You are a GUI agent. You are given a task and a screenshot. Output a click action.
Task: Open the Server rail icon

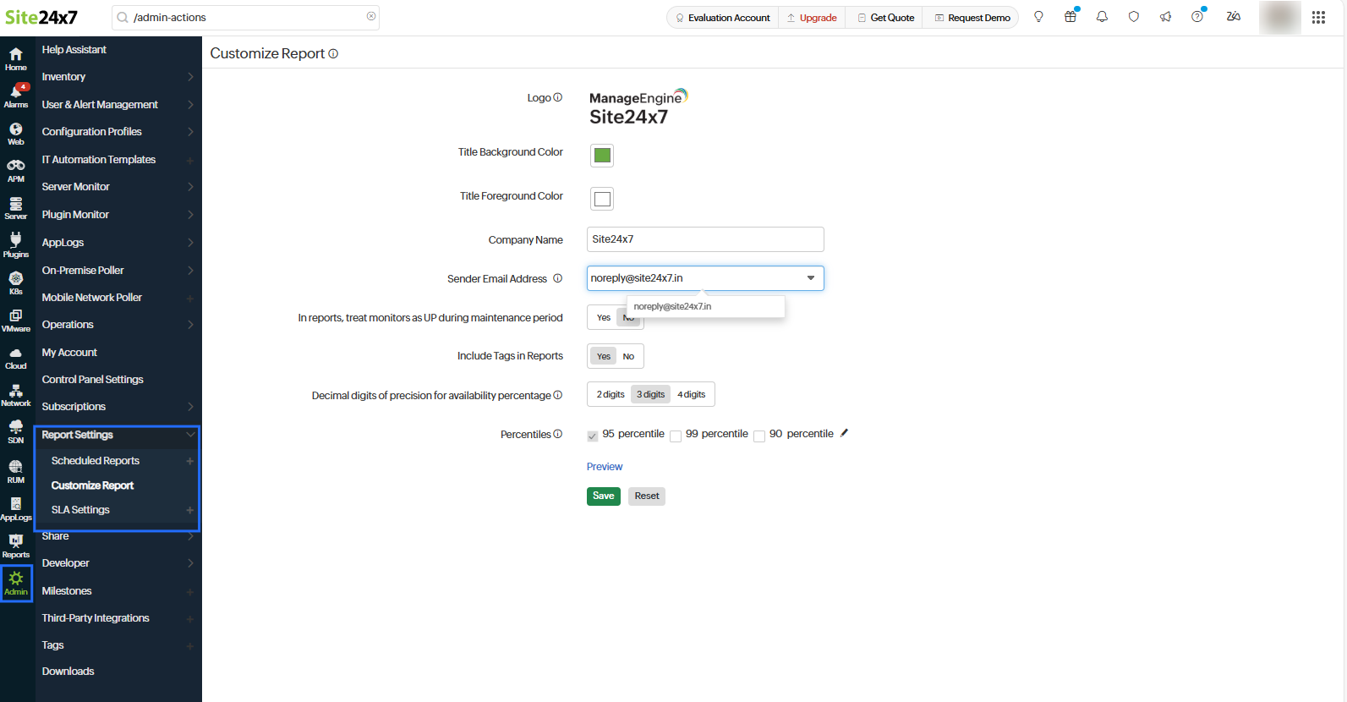[x=16, y=207]
